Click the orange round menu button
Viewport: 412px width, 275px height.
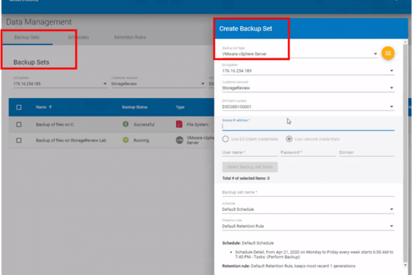click(388, 53)
